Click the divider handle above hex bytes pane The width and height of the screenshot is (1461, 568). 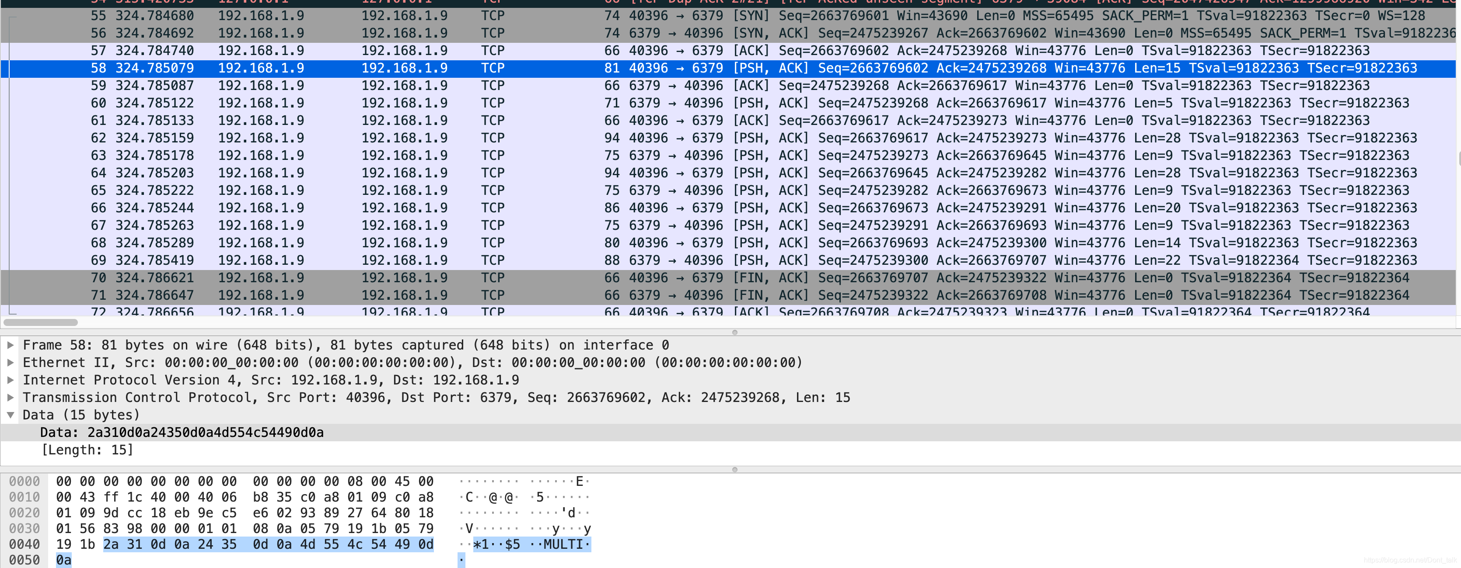pos(734,469)
